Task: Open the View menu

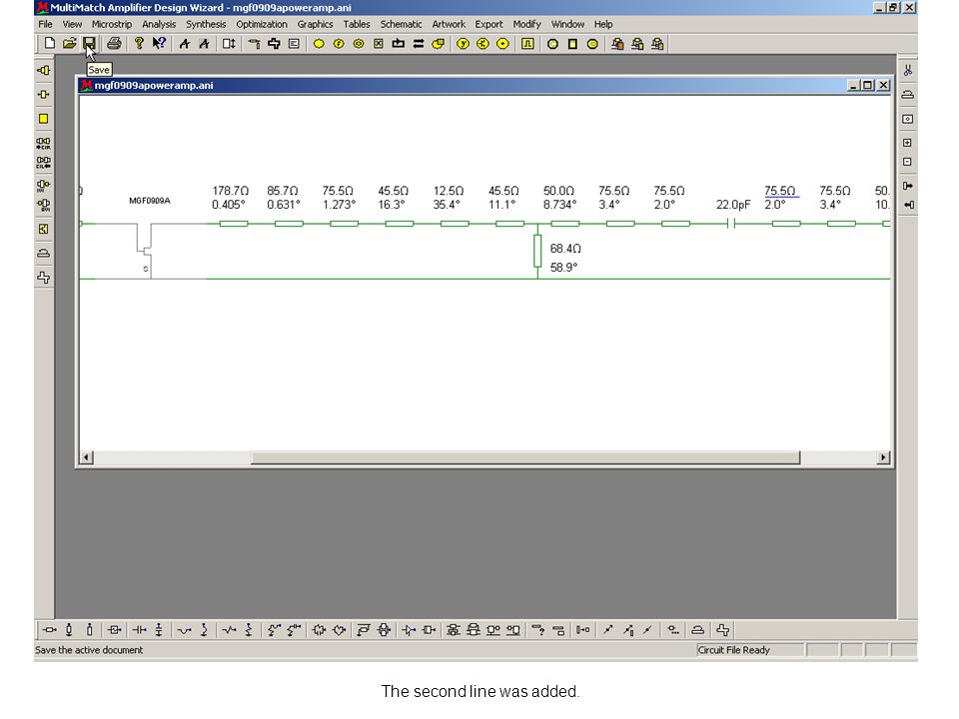Action: pyautogui.click(x=72, y=24)
